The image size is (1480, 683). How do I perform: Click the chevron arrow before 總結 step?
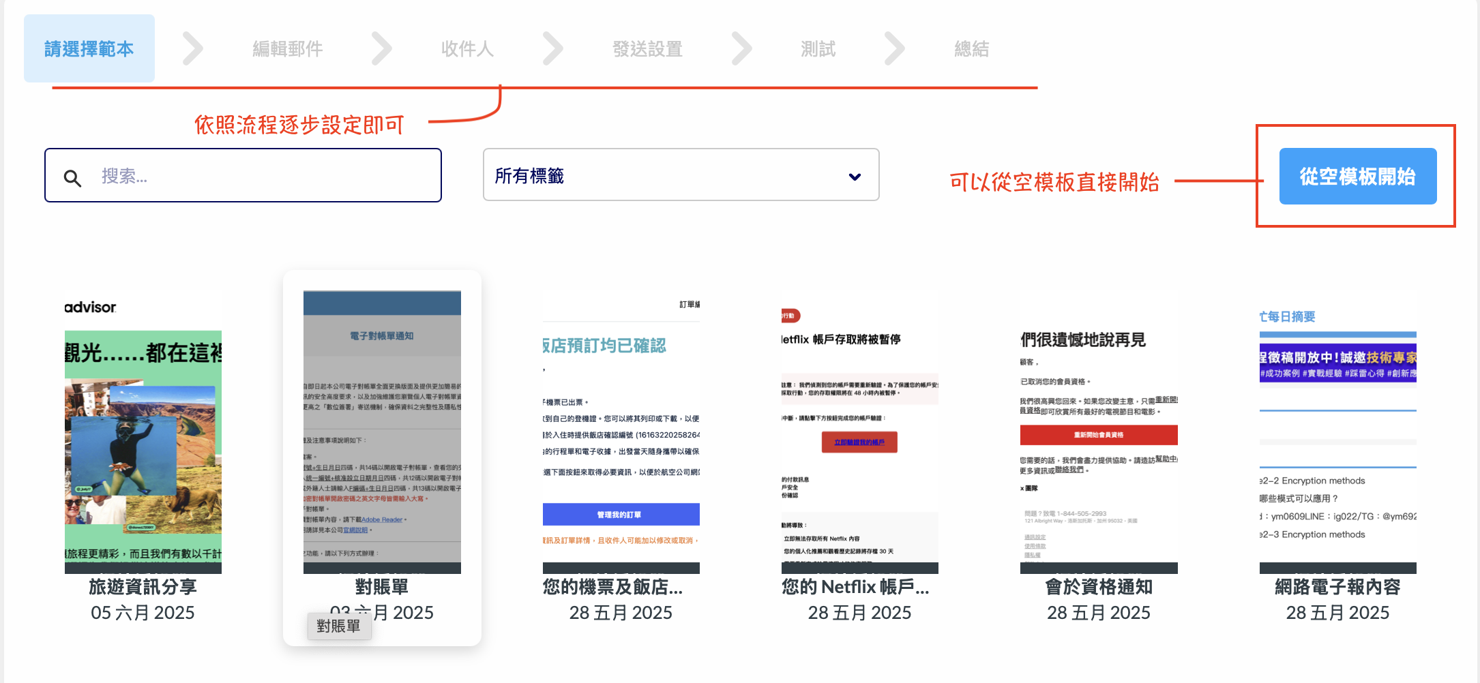pyautogui.click(x=894, y=49)
